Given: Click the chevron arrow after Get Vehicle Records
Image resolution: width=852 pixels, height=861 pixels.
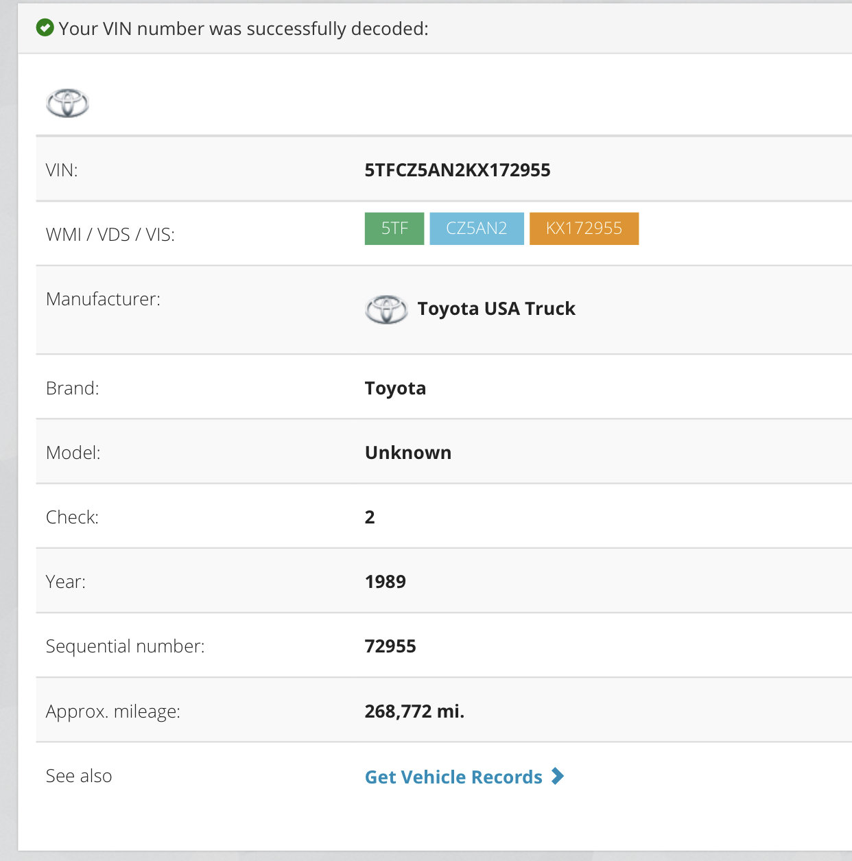Looking at the screenshot, I should [x=558, y=776].
